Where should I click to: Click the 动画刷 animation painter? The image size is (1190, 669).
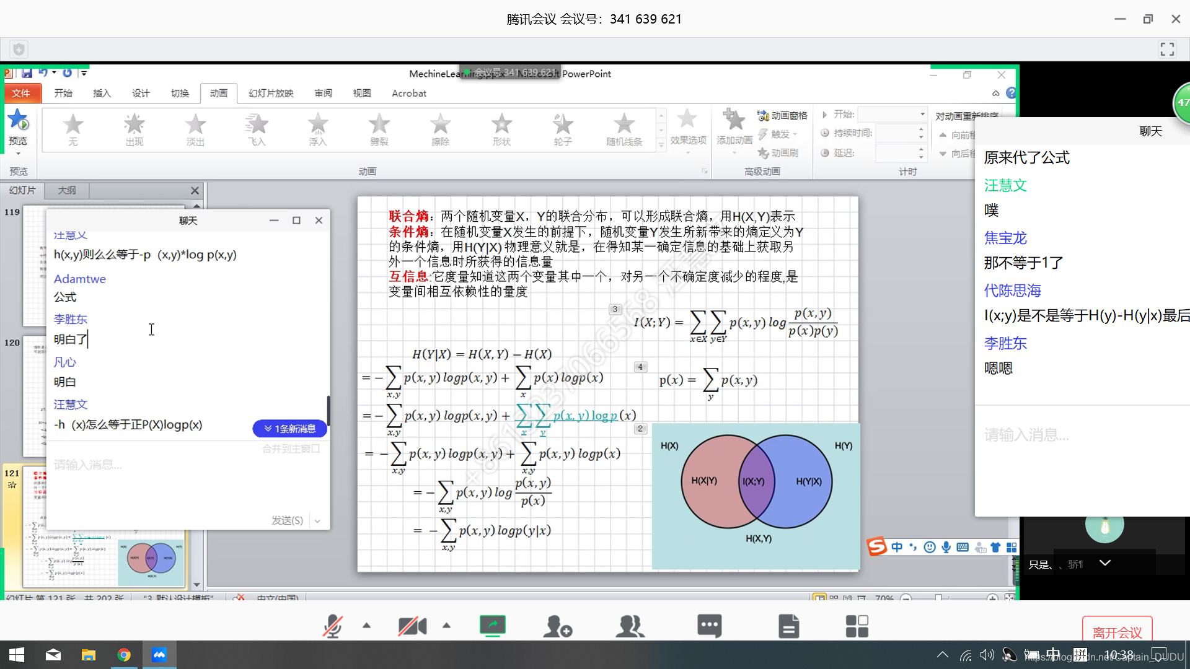point(778,153)
